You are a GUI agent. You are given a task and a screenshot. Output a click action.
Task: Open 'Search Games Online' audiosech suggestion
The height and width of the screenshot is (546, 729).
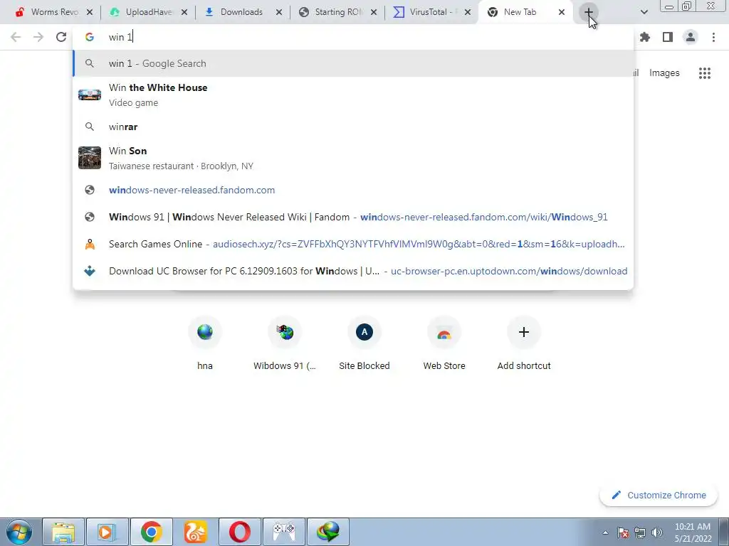coord(353,244)
